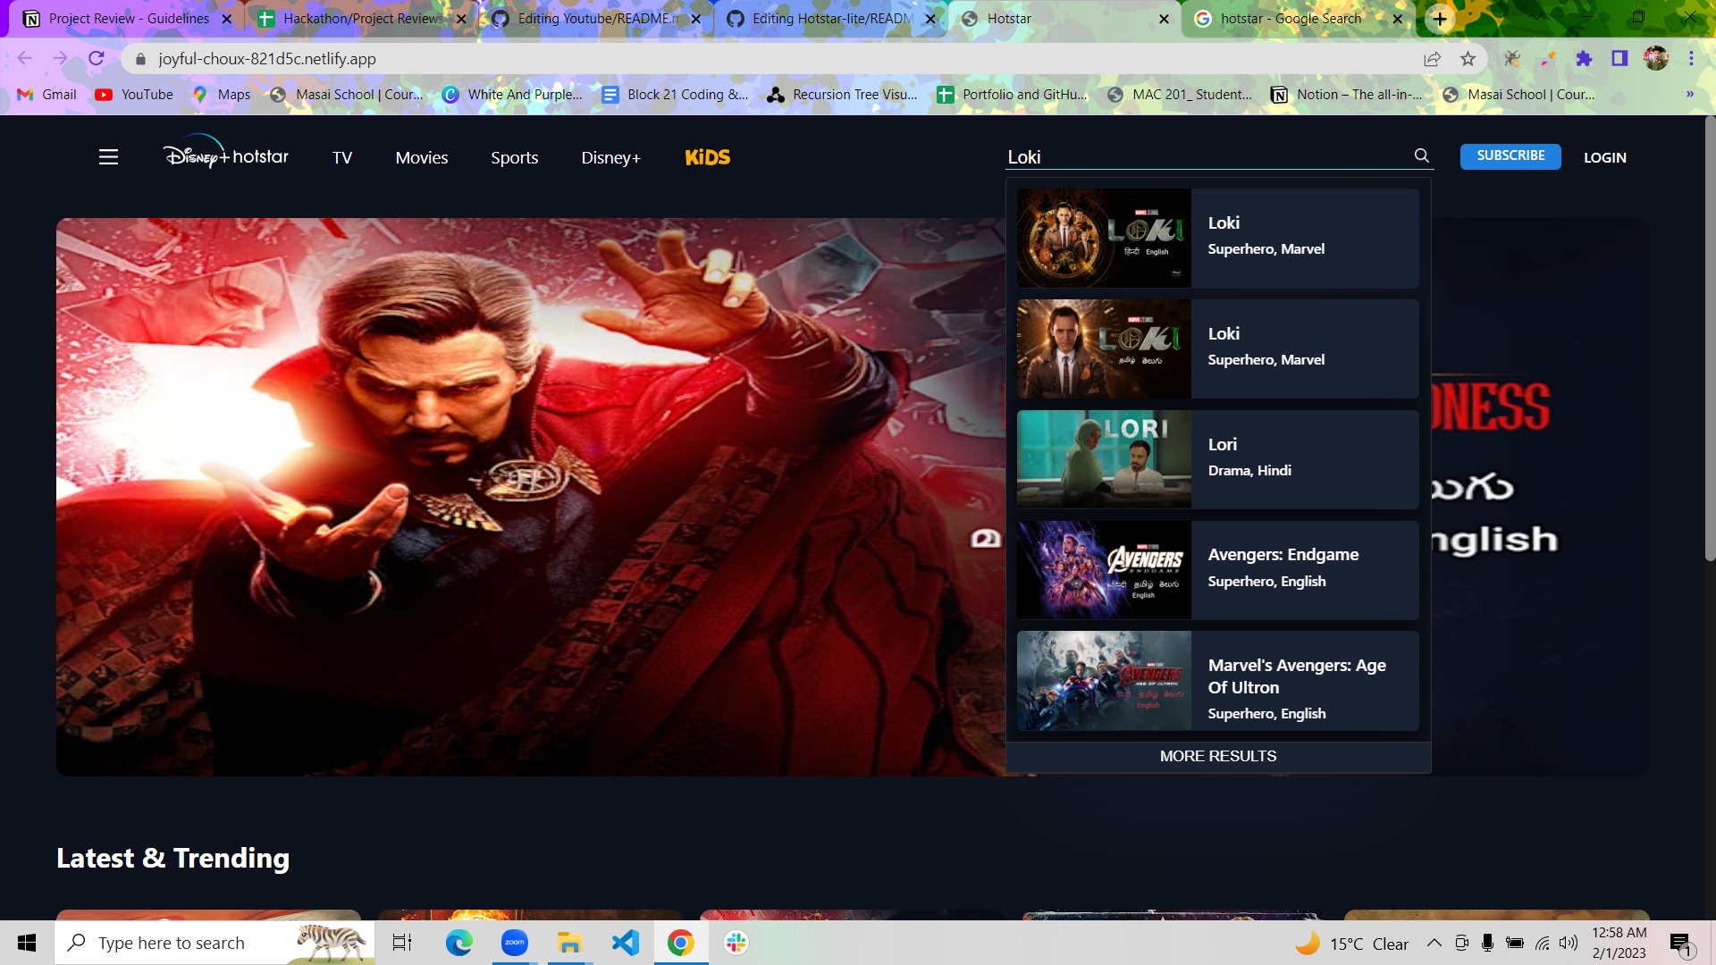Open the TV menu item
This screenshot has width=1716, height=965.
pyautogui.click(x=342, y=157)
